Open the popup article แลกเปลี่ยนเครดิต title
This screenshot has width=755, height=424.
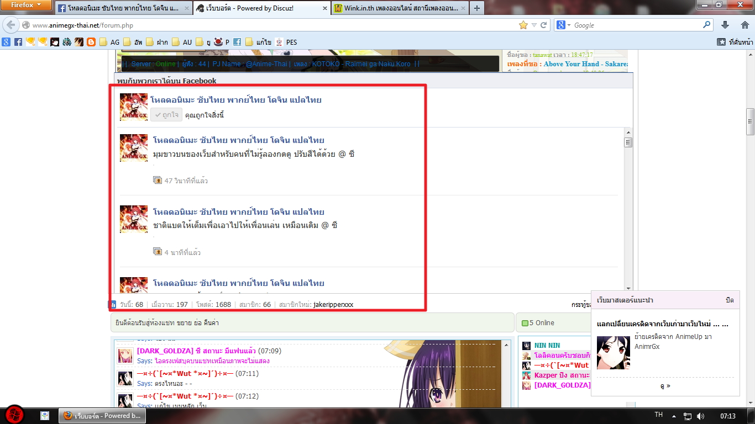coord(662,324)
